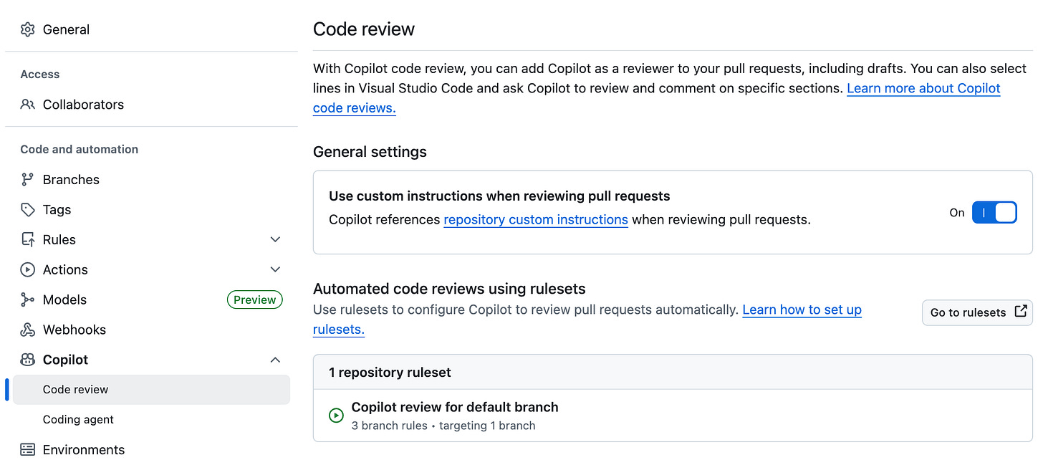Image resolution: width=1043 pixels, height=465 pixels.
Task: Click the Collaborators people icon
Action: (x=27, y=104)
